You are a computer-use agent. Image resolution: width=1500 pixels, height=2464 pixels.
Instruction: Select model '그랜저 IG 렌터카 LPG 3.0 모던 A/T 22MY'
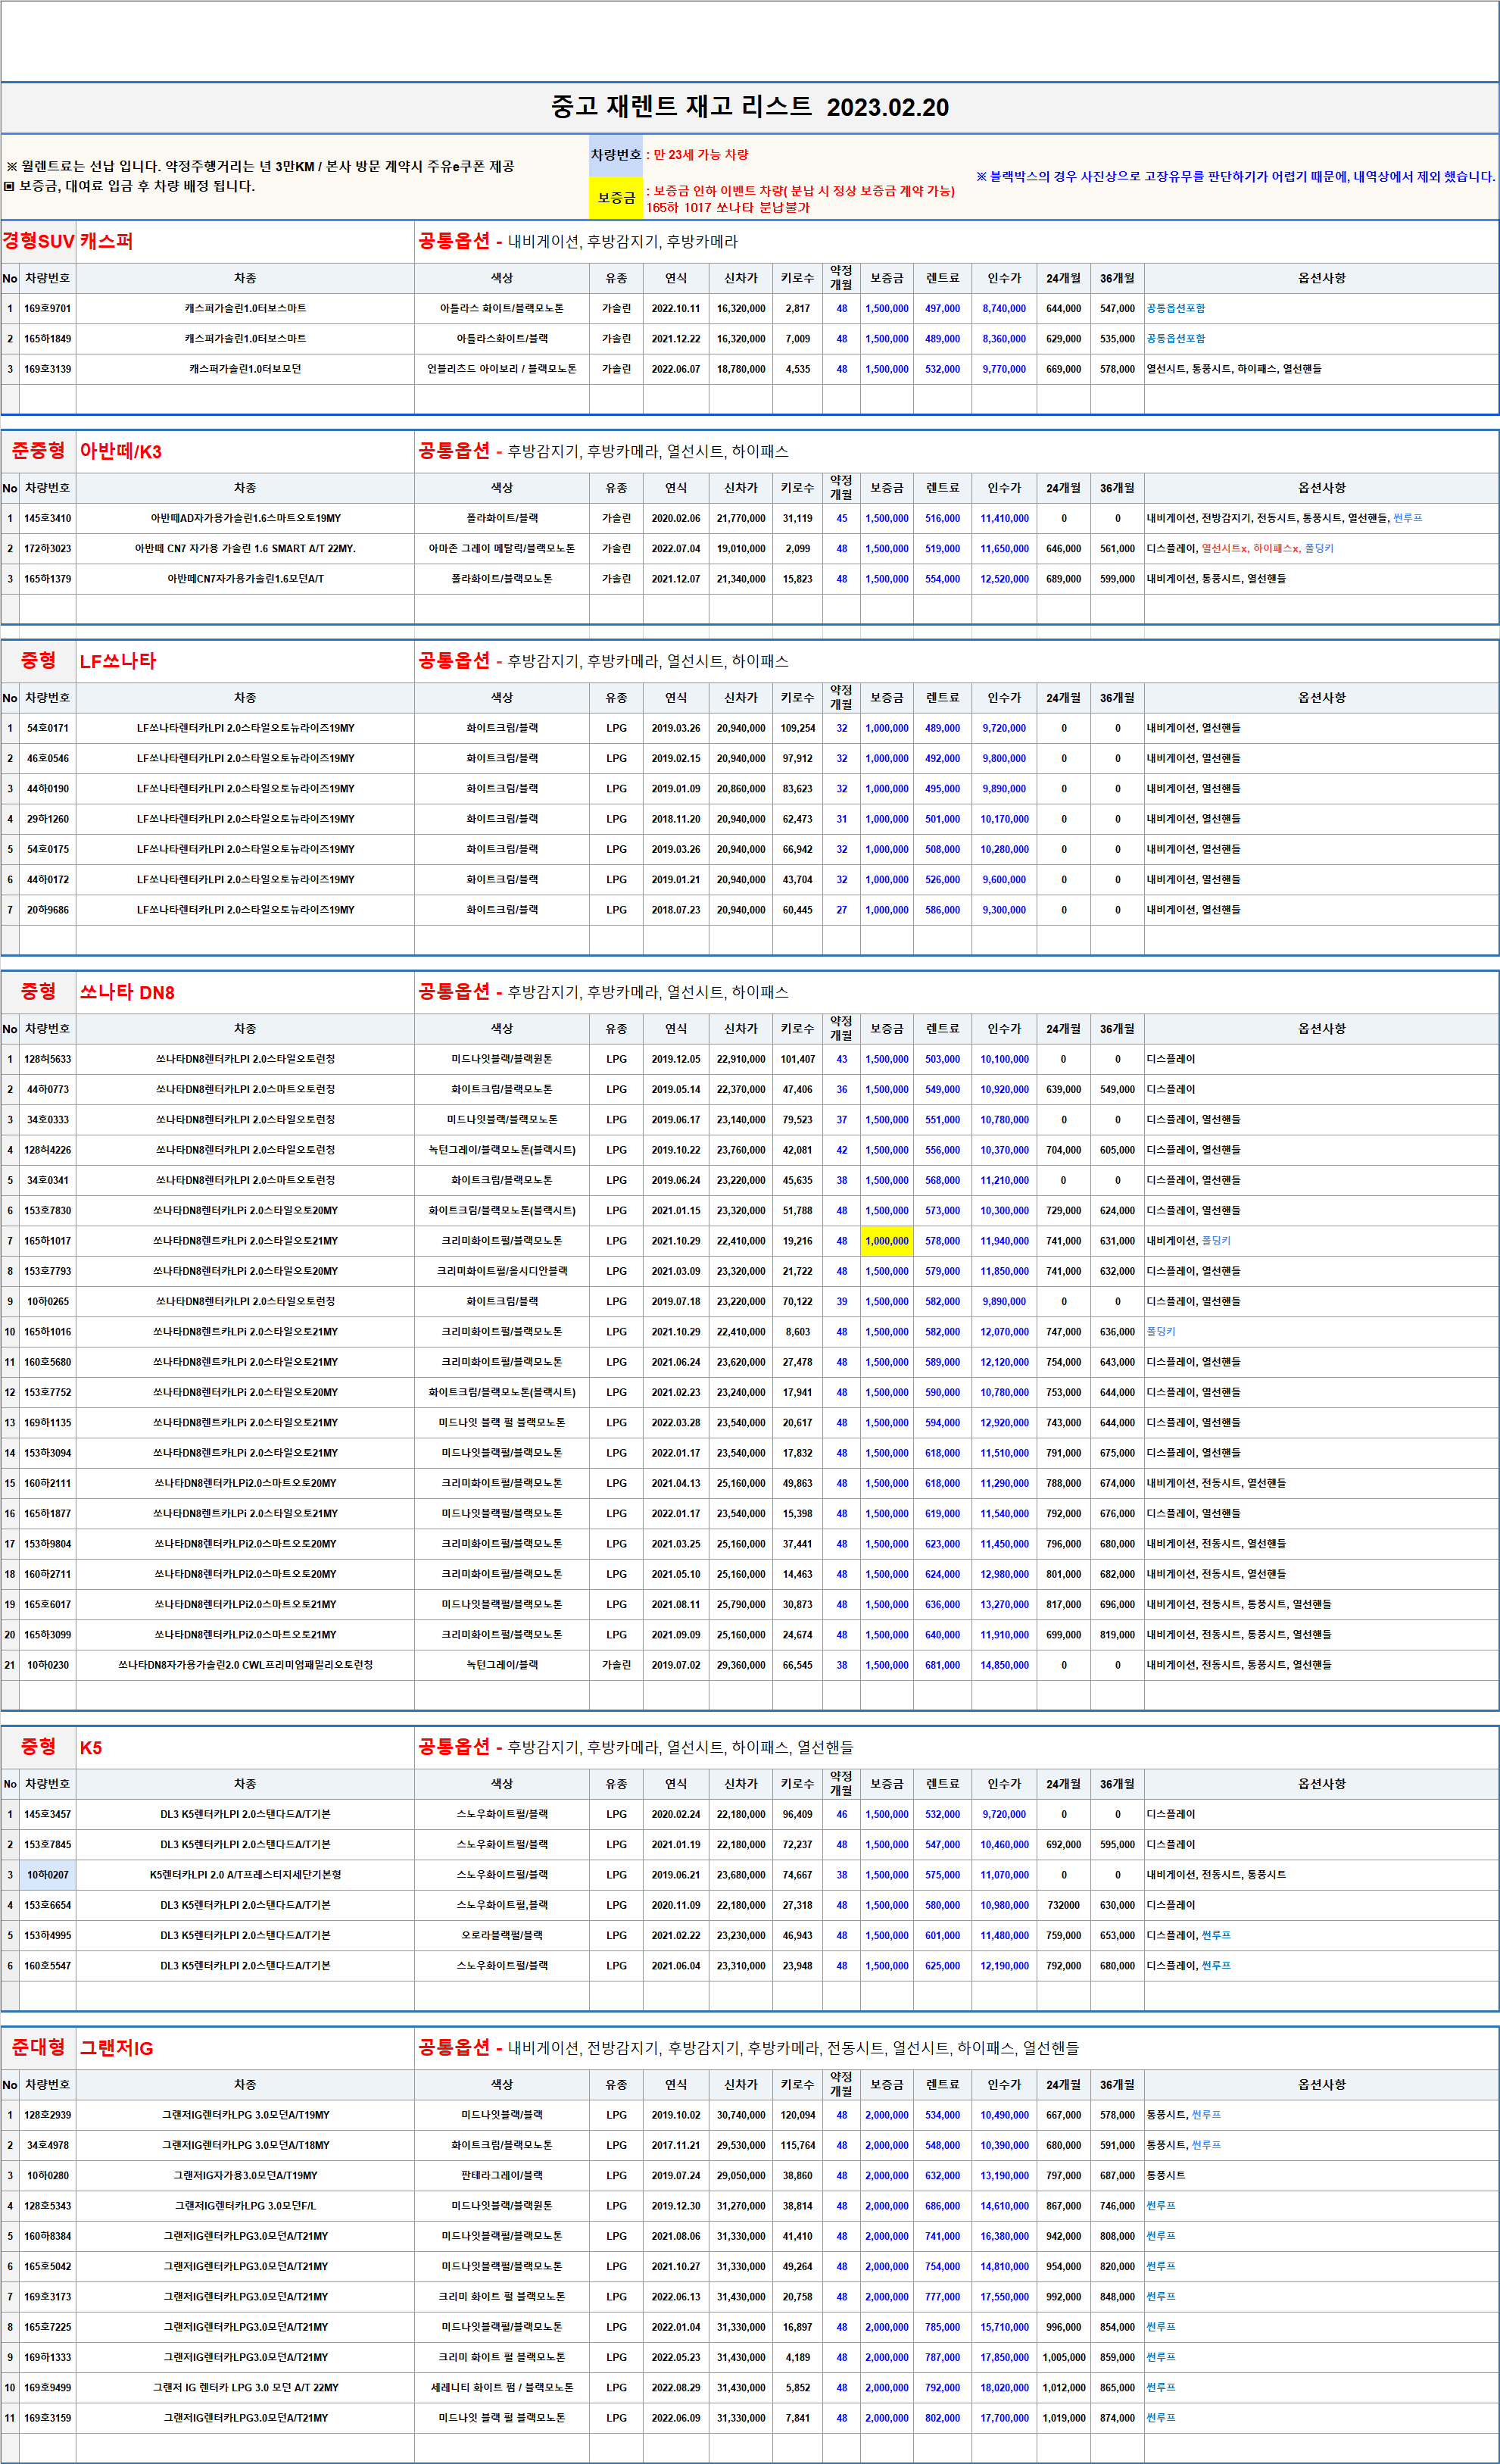point(245,2388)
